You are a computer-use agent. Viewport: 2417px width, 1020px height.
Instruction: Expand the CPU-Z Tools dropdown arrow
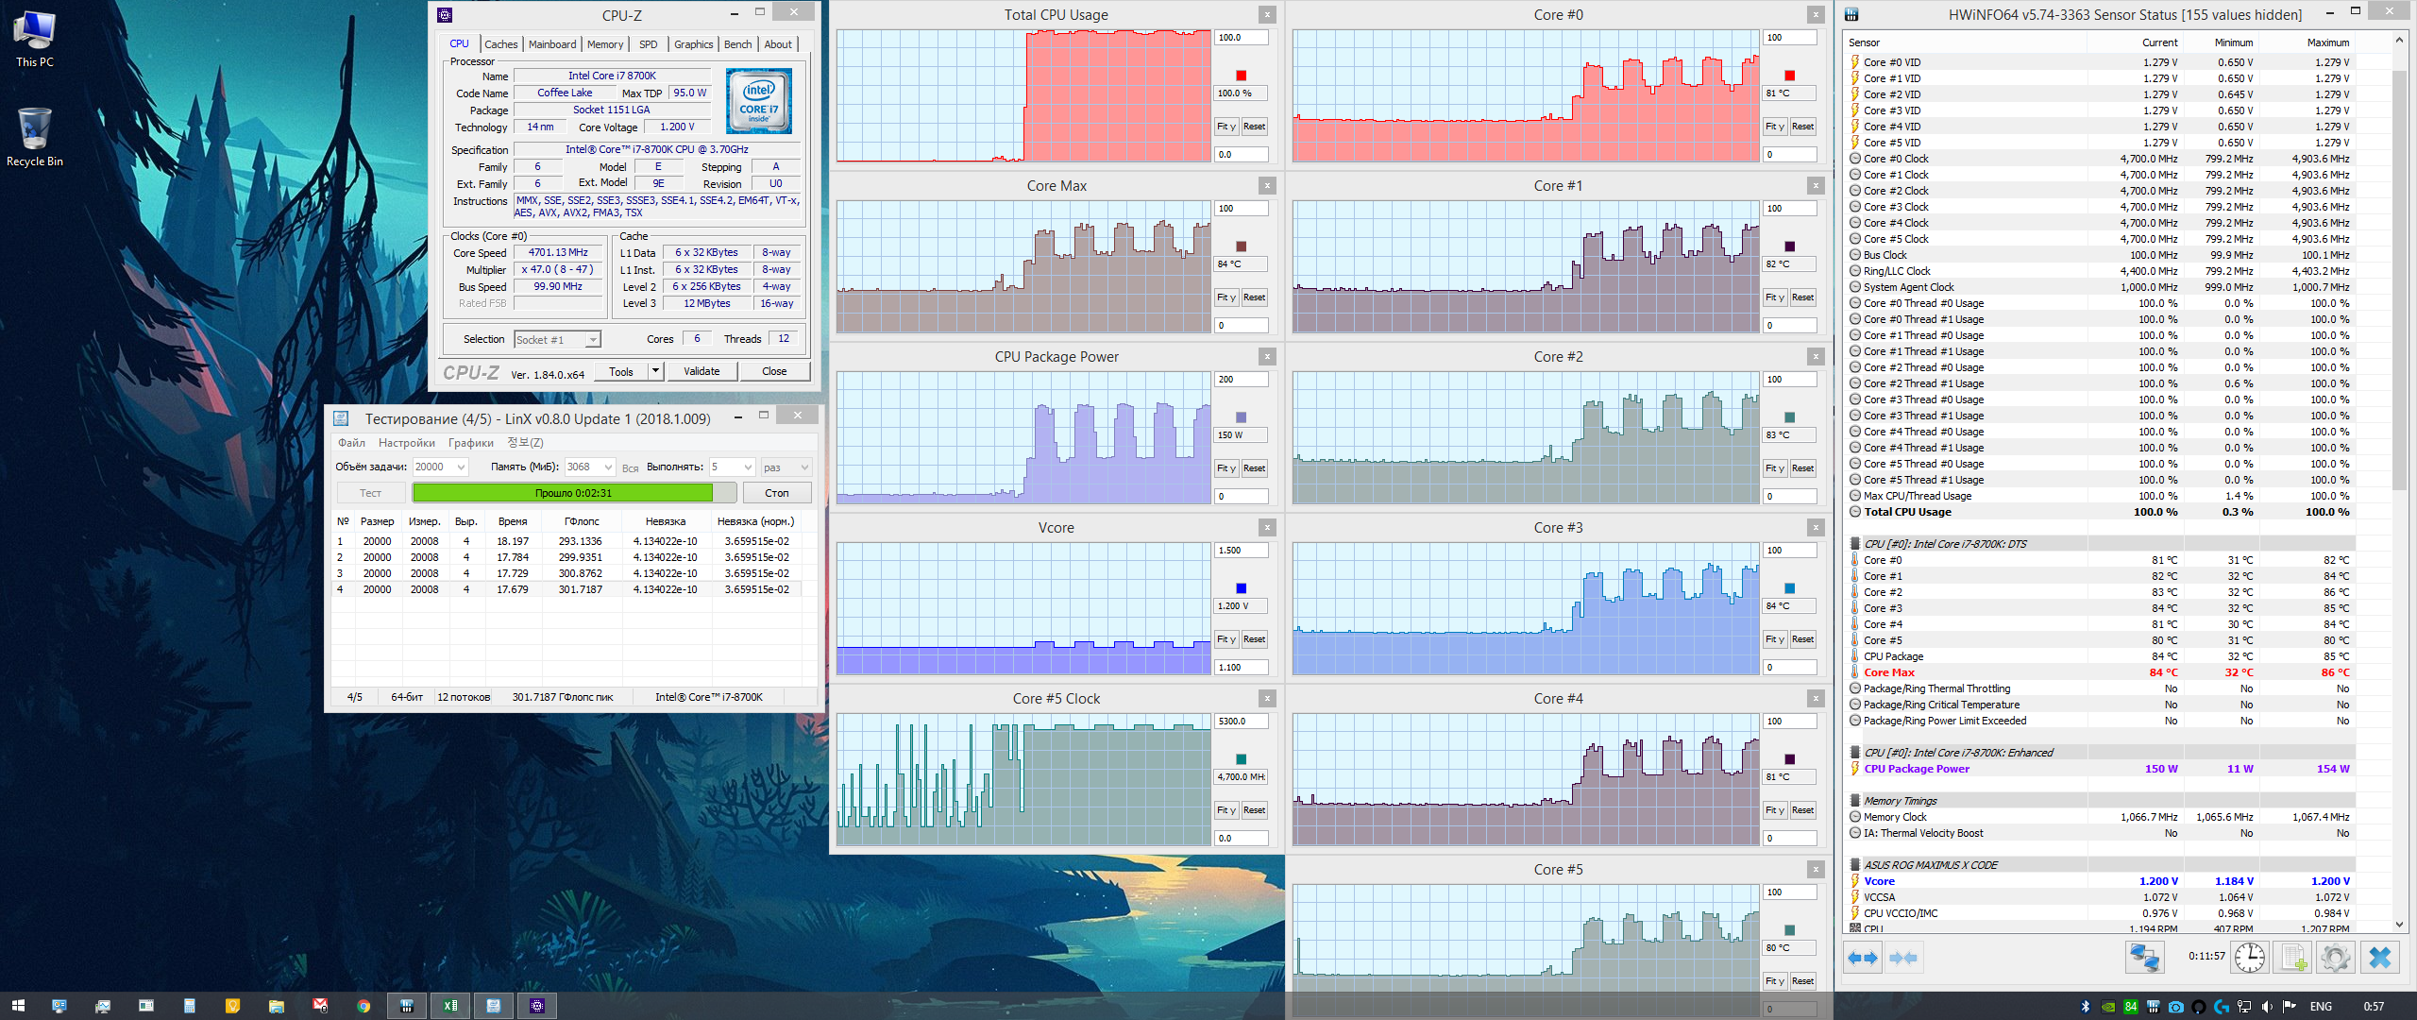[x=655, y=371]
